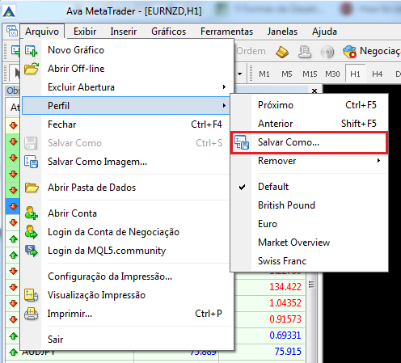Switch to the British Pound profile
The height and width of the screenshot is (363, 401).
(x=310, y=205)
